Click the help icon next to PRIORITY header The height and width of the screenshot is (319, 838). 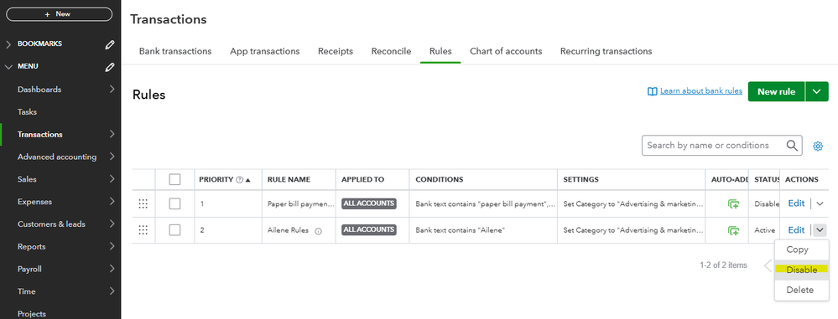coord(239,180)
